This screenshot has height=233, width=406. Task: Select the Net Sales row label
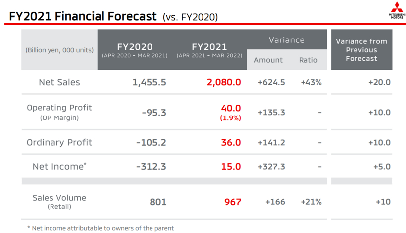pyautogui.click(x=59, y=82)
